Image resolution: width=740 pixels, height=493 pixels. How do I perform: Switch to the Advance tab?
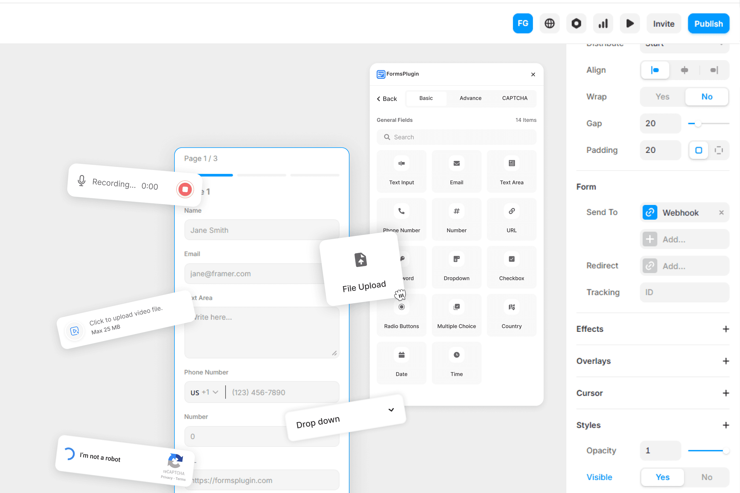470,98
